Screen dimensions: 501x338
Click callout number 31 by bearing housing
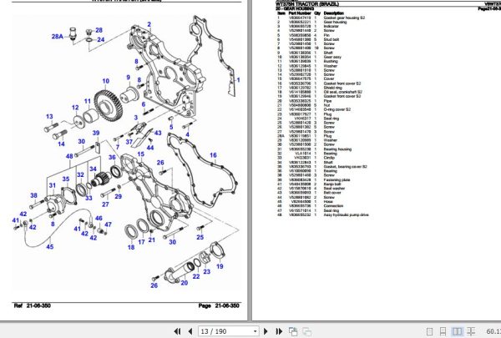pos(53,185)
